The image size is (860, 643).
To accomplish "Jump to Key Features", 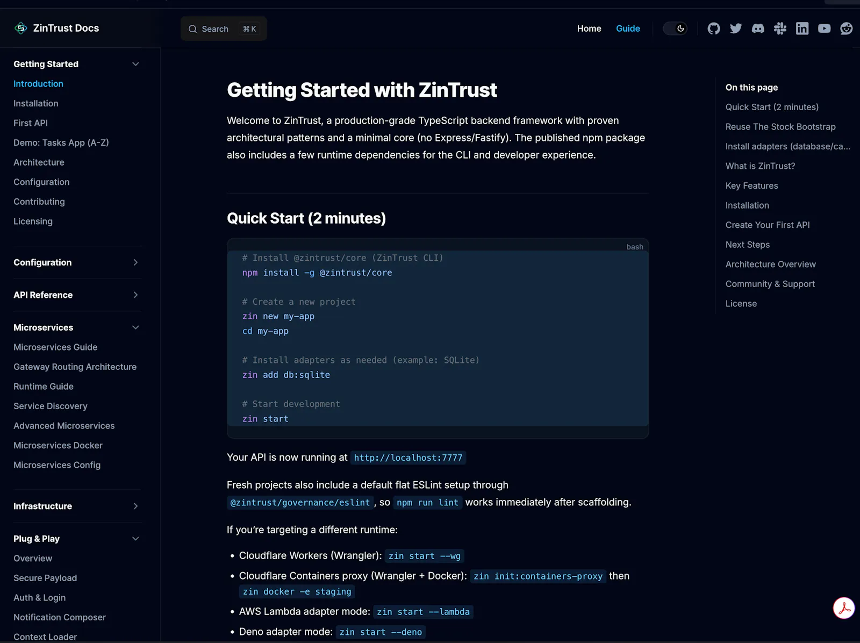I will [752, 185].
